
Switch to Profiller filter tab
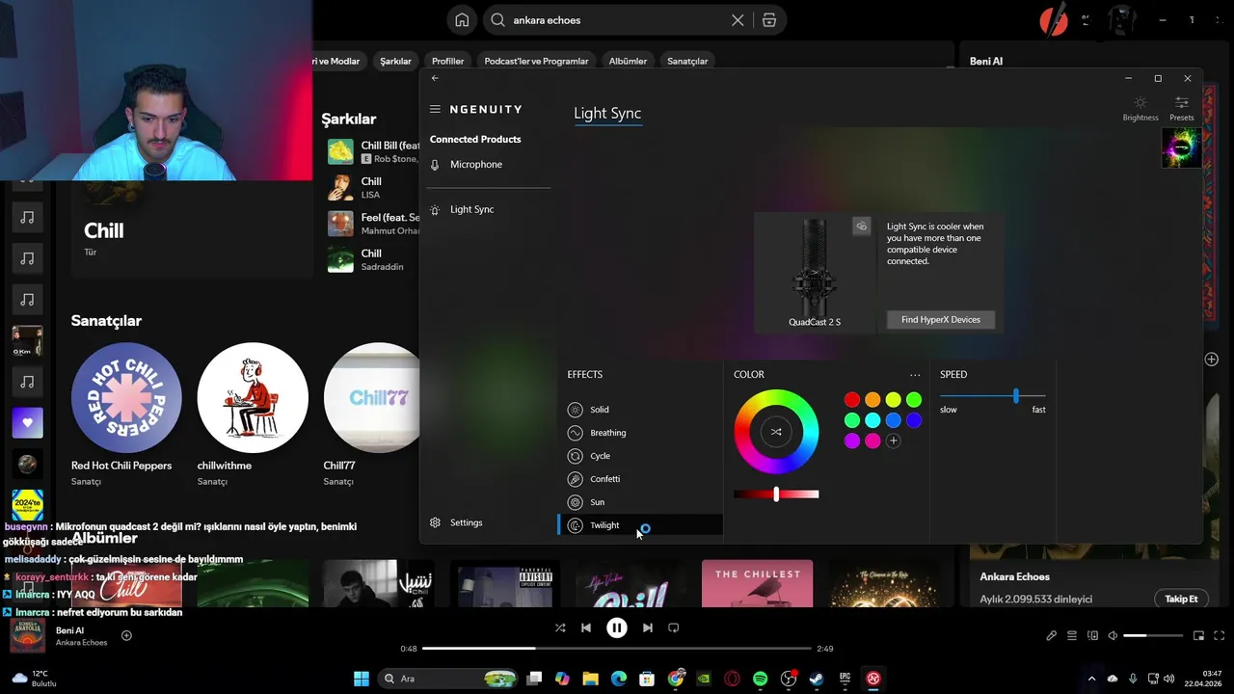447,61
